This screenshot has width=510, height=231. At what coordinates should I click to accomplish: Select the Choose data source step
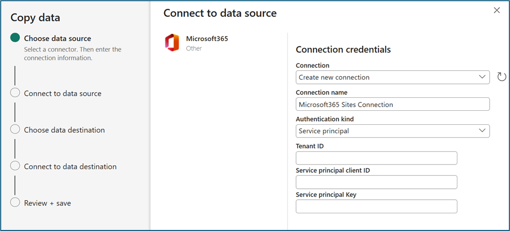pyautogui.click(x=58, y=38)
